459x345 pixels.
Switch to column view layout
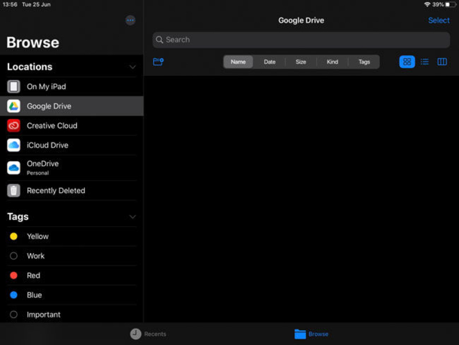pyautogui.click(x=442, y=62)
